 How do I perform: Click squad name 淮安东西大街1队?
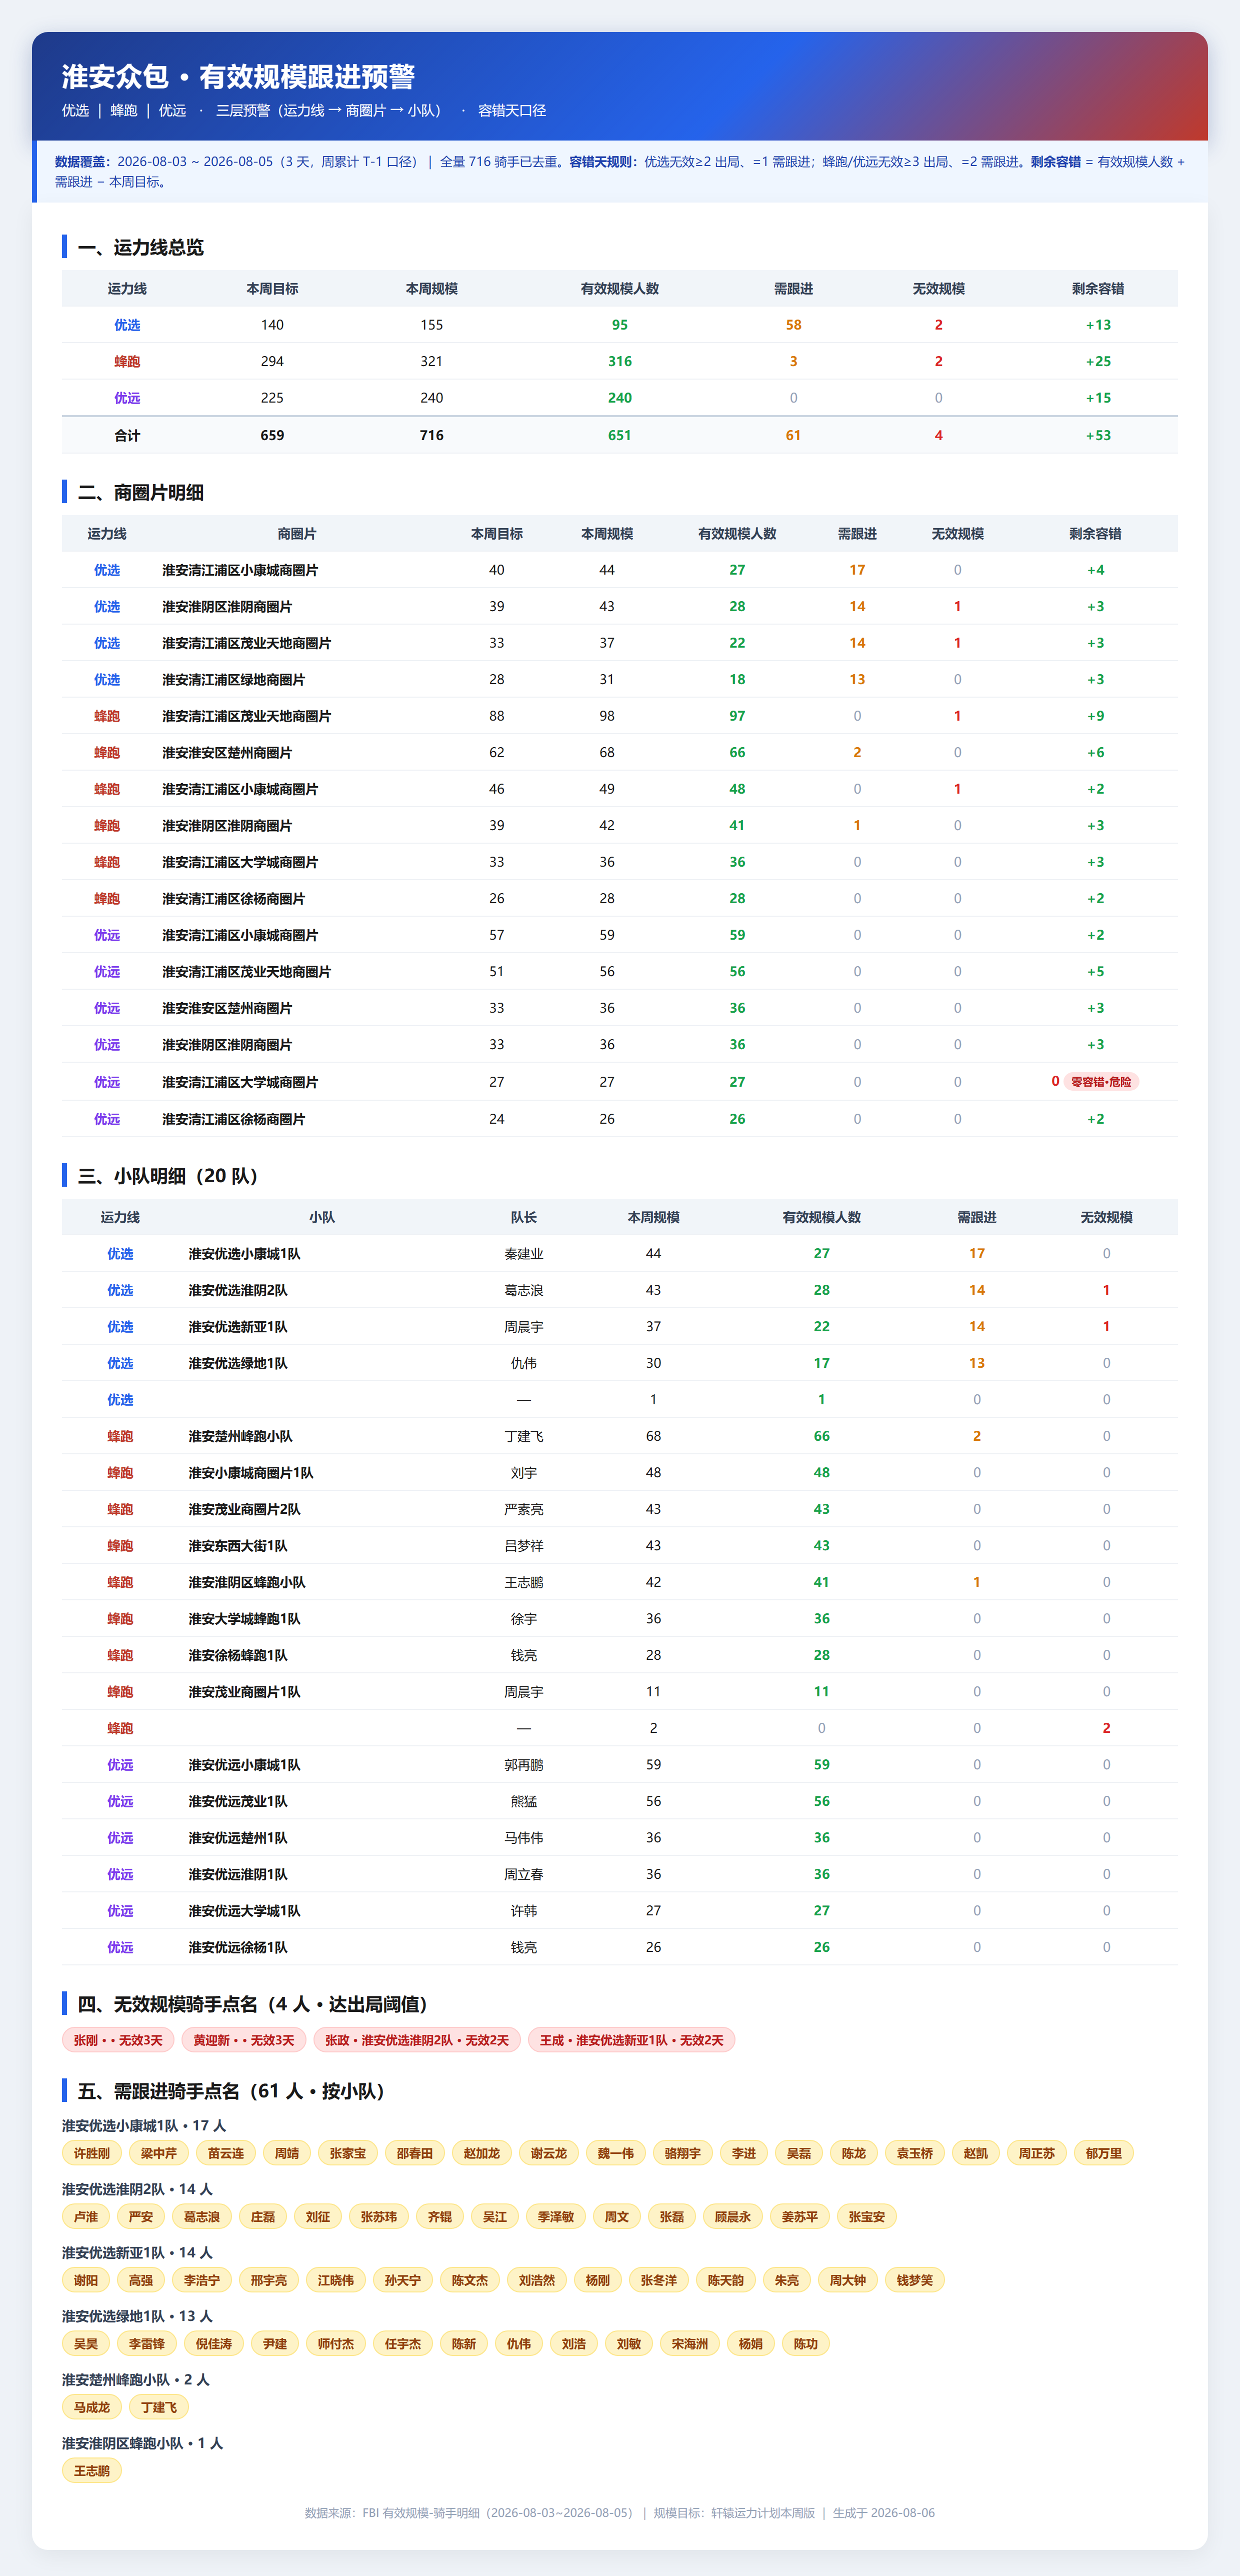point(238,1546)
